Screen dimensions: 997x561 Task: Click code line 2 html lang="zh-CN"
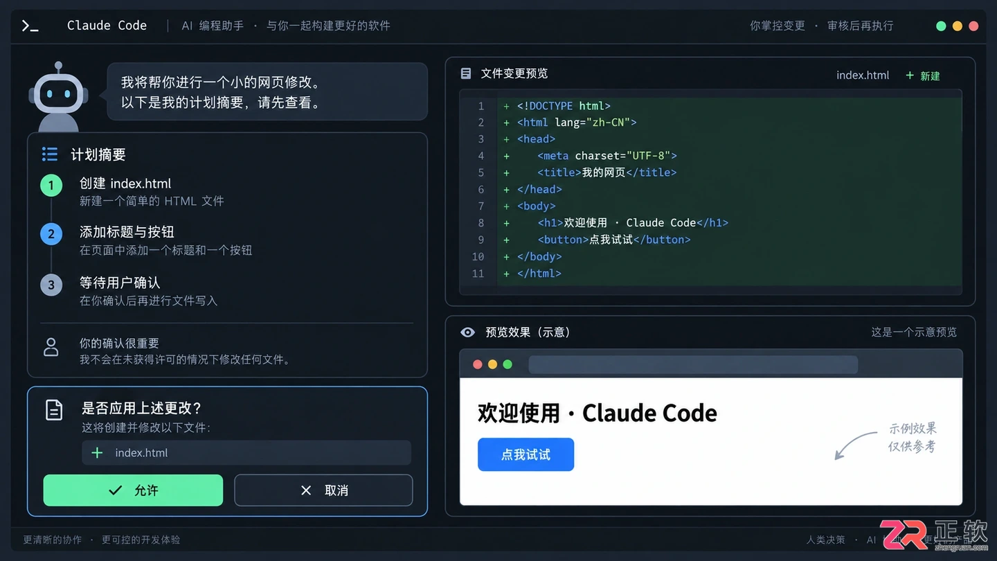coord(577,123)
